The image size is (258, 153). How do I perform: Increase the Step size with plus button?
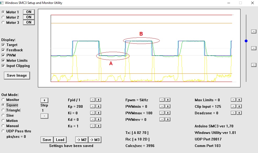(x=44, y=100)
